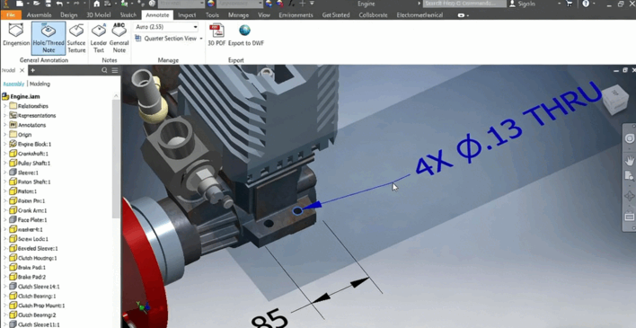Viewport: 636px width, 328px height.
Task: Click the search help and commands field
Action: tap(464, 4)
